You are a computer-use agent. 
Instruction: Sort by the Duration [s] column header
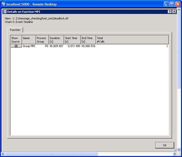[x=56, y=40]
